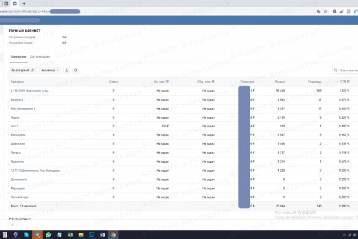Switch to the 'Детализация' tab

point(40,57)
